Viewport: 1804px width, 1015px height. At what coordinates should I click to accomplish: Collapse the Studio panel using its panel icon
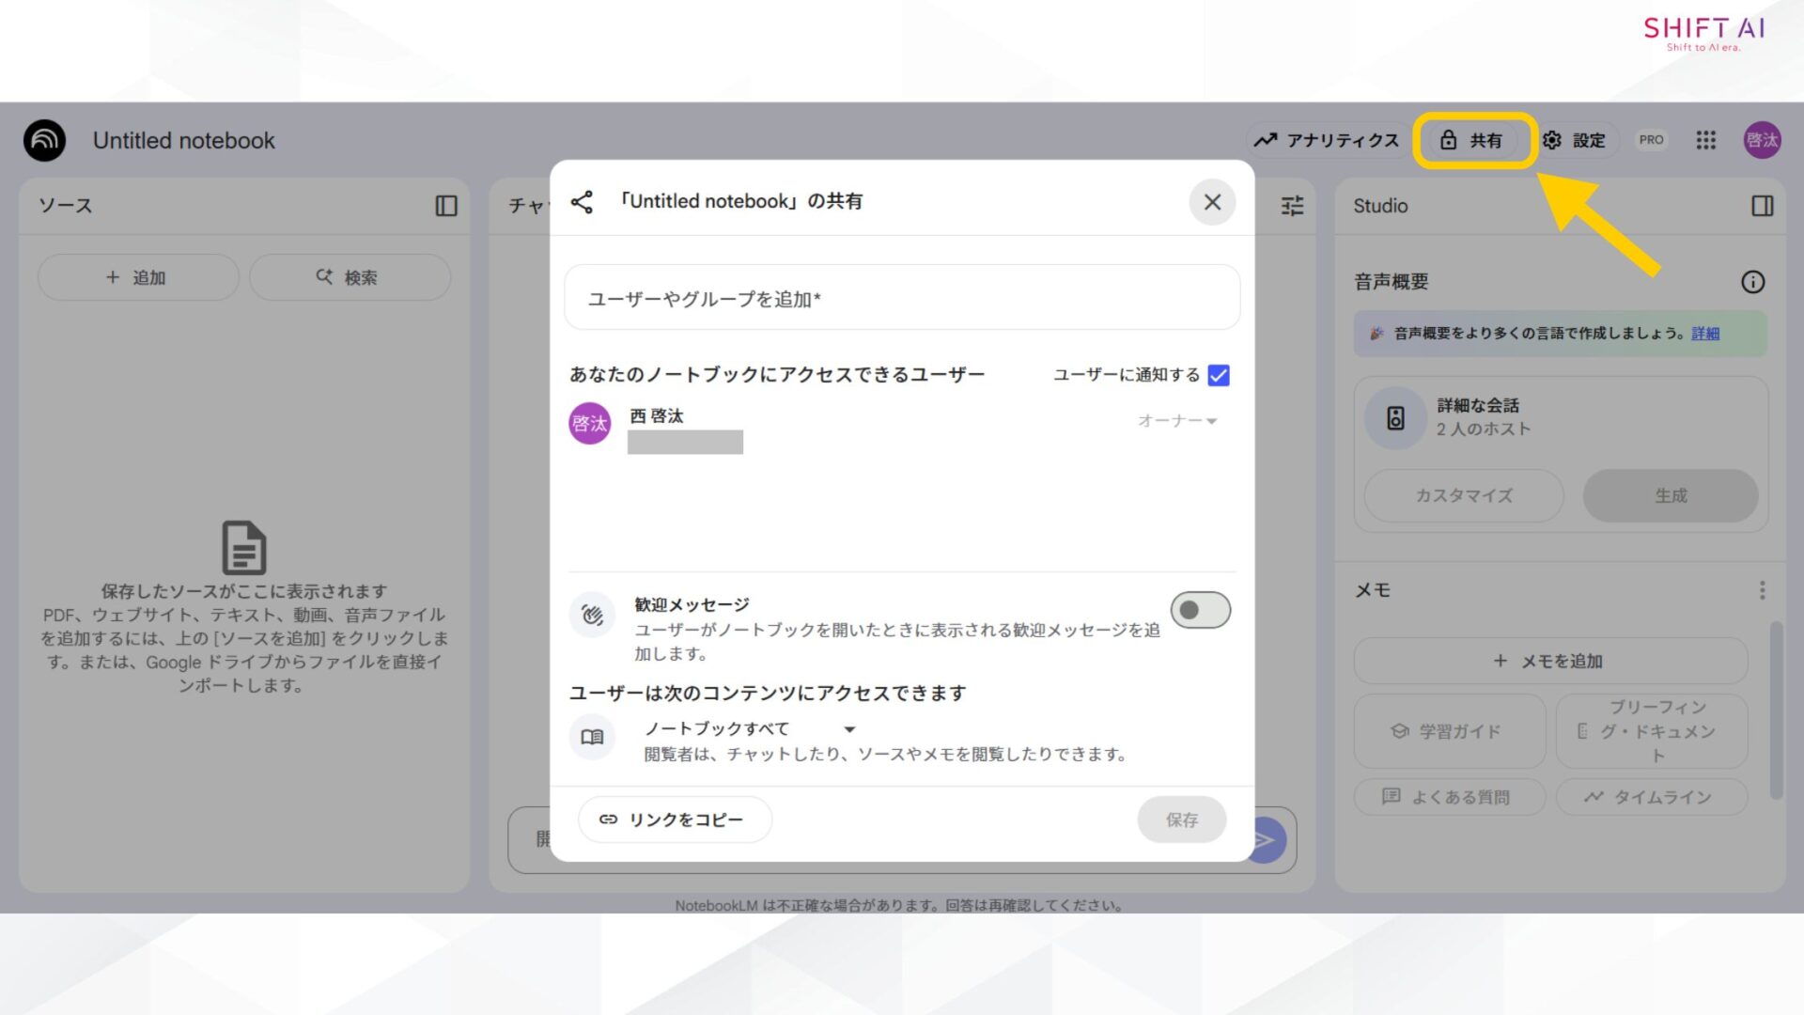click(1762, 206)
